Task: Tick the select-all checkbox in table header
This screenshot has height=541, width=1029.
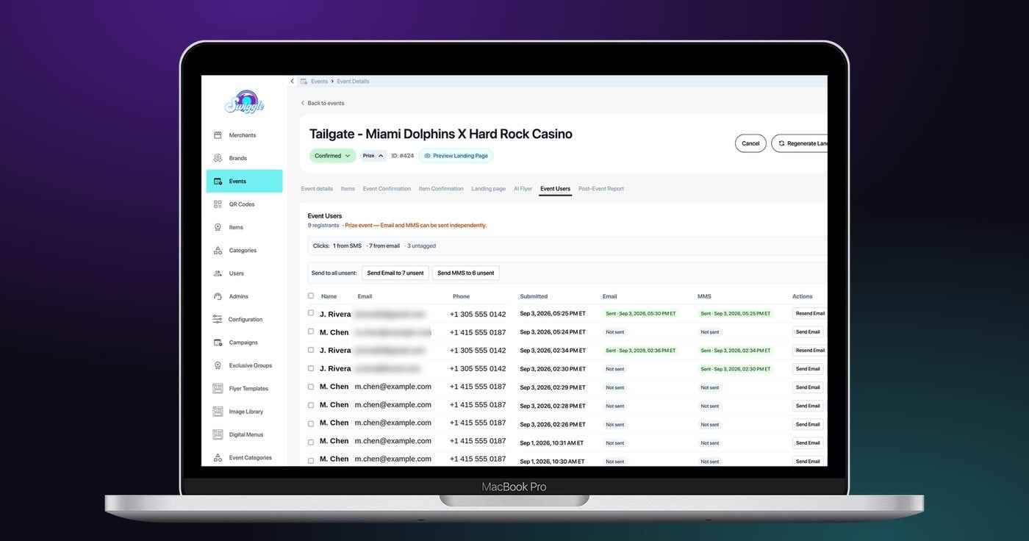Action: [x=311, y=295]
